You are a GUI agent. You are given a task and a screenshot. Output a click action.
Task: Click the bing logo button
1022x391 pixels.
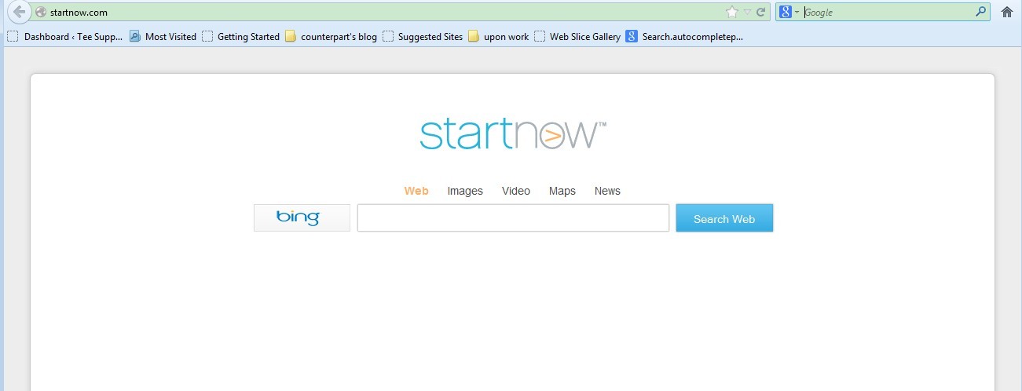(x=302, y=217)
